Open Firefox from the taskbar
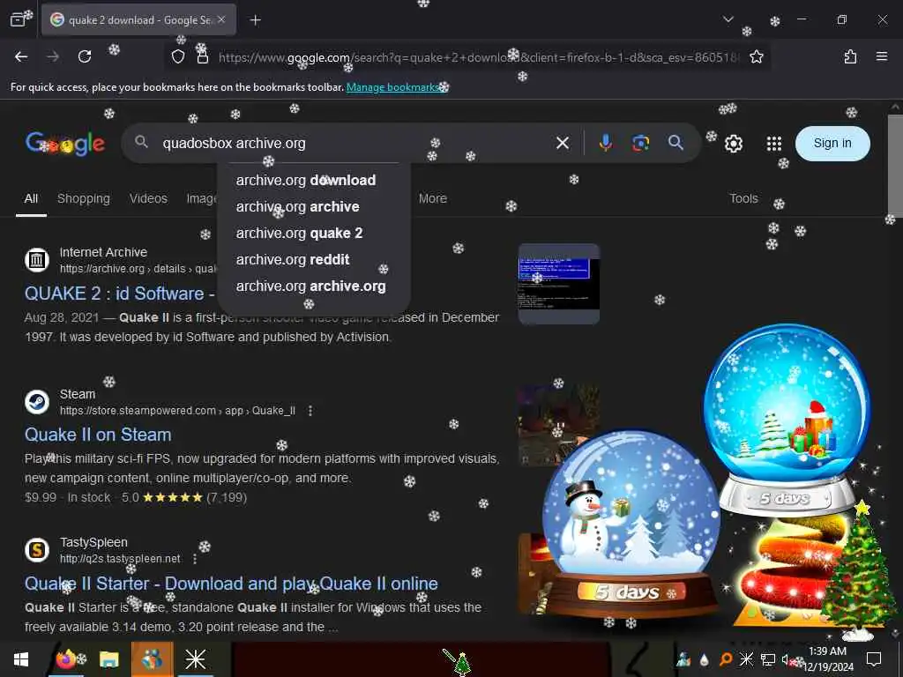 (67, 659)
